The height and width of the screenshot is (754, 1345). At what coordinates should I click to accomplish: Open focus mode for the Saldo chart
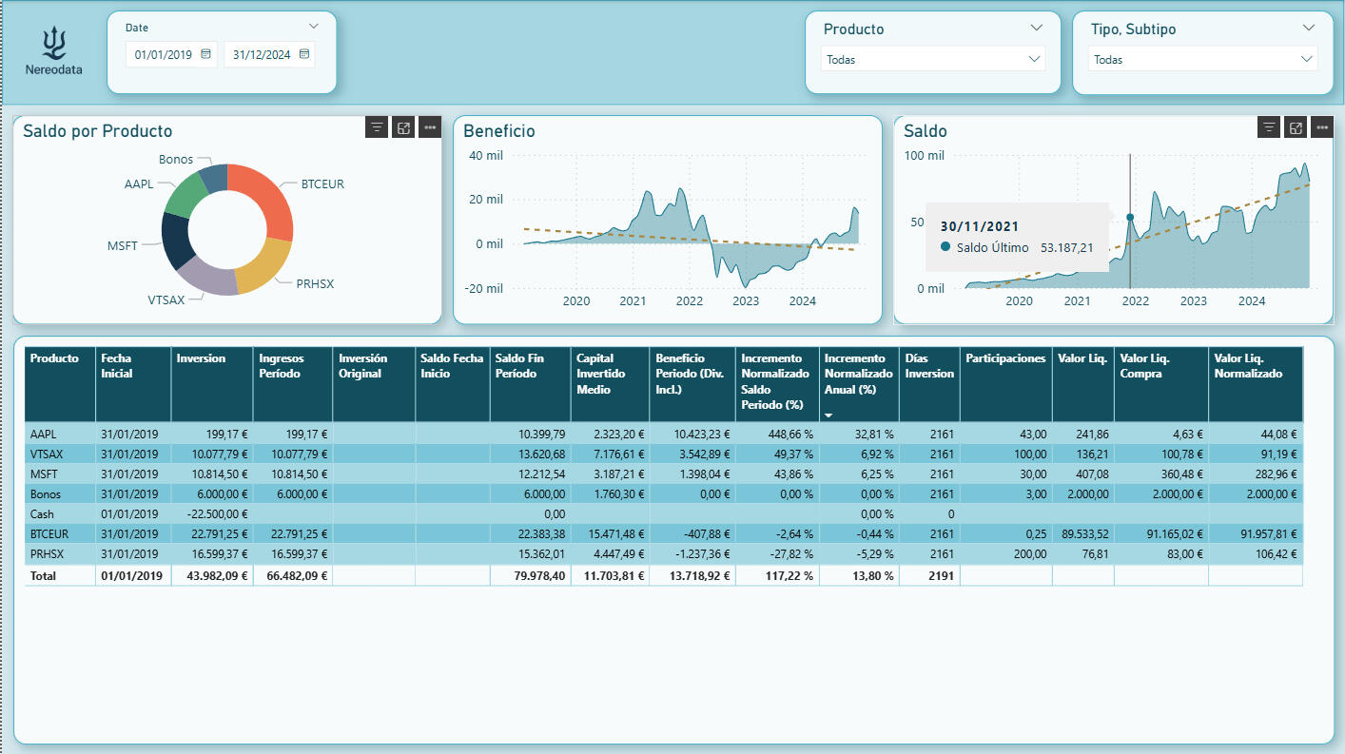coord(1295,127)
